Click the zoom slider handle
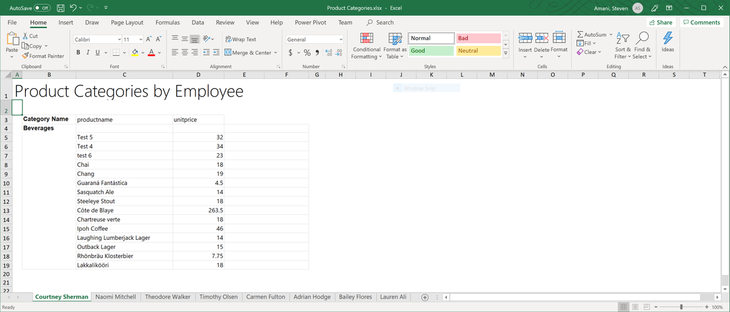The width and height of the screenshot is (730, 312). pos(682,307)
